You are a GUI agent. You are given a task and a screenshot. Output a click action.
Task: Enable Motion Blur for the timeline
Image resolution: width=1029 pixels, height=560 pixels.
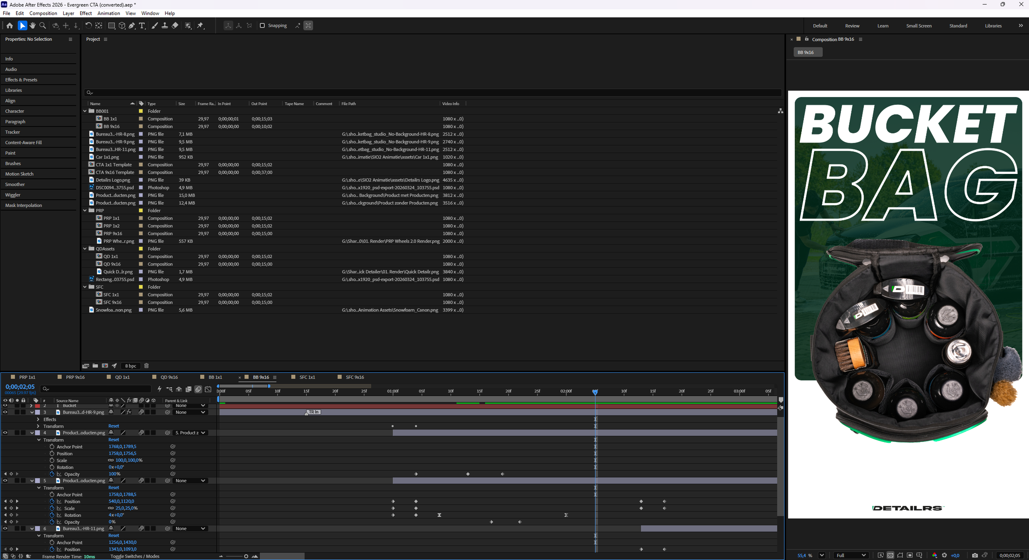[x=198, y=389]
